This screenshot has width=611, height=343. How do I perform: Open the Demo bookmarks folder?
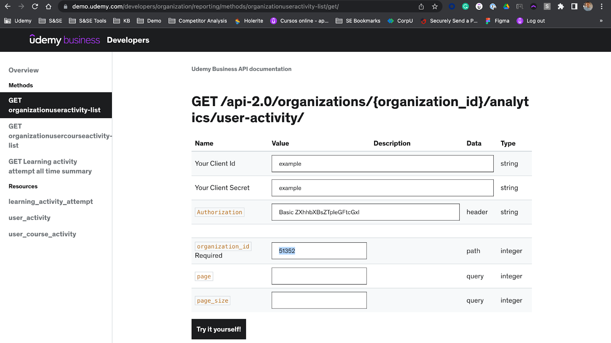(x=149, y=21)
